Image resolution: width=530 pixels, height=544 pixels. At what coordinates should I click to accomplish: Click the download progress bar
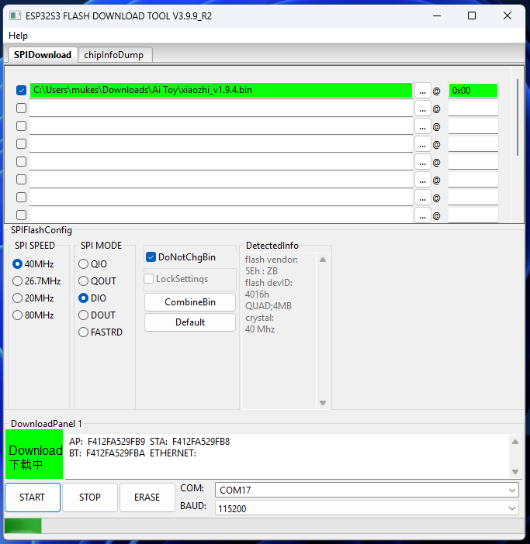pos(264,525)
